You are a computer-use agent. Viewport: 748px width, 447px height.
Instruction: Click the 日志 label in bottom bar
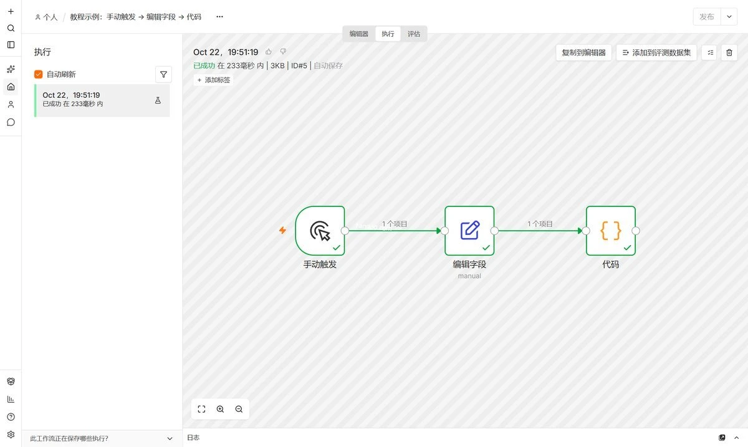(193, 438)
